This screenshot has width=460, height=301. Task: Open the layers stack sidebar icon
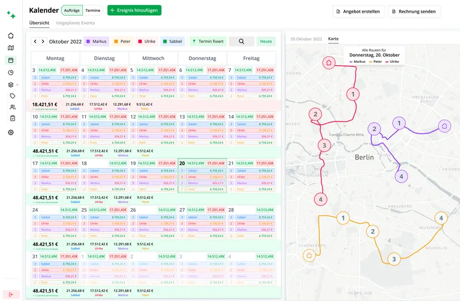point(11,85)
